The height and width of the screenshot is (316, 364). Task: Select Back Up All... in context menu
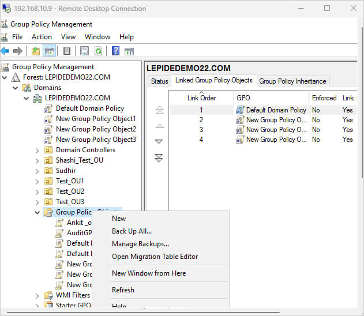[160, 231]
